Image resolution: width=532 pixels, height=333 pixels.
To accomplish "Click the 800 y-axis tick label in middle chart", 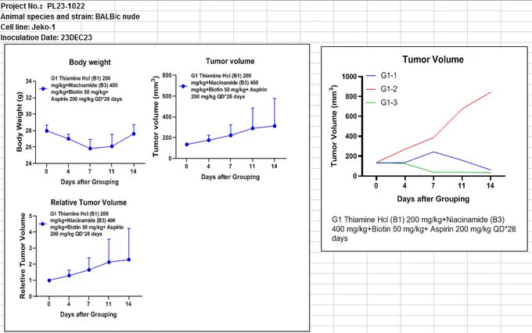I will click(167, 75).
